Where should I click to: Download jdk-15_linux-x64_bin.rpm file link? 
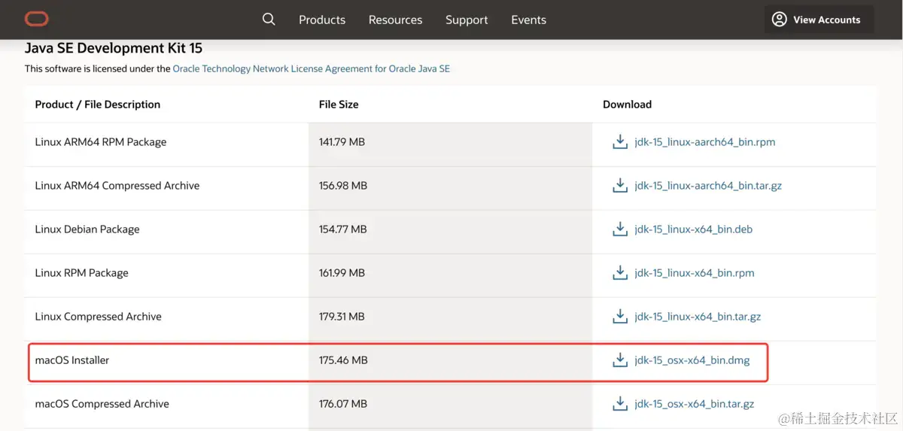(694, 273)
